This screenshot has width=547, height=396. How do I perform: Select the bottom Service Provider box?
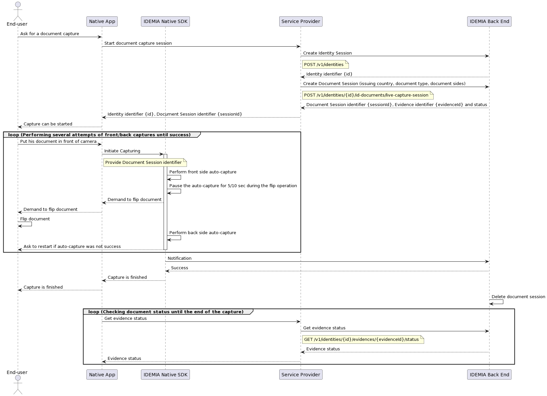301,375
